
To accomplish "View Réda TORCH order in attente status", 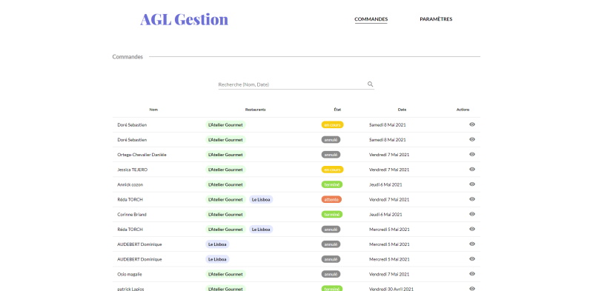I will click(x=472, y=198).
